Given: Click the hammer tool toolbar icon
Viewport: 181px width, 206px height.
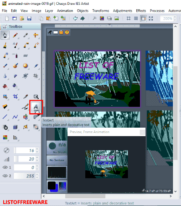Looking at the screenshot, I should coord(95,18).
